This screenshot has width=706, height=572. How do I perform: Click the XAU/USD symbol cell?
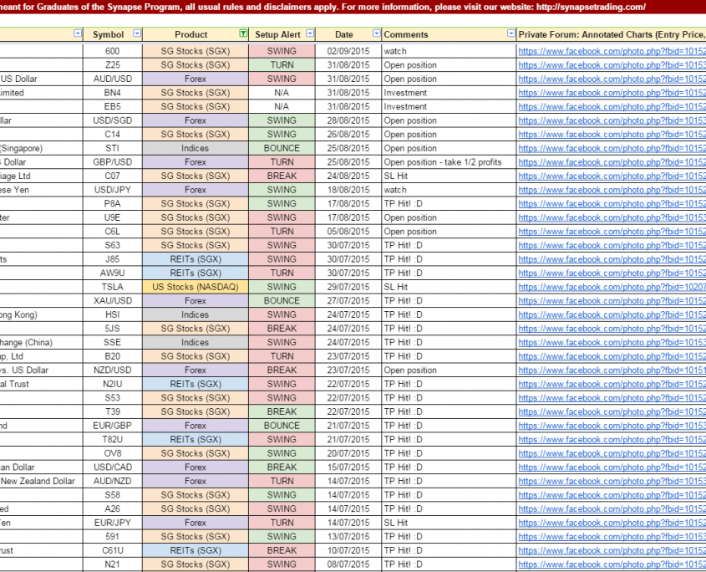[x=112, y=301]
